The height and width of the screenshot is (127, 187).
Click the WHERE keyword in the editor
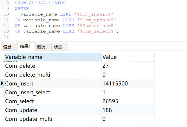click(22, 9)
